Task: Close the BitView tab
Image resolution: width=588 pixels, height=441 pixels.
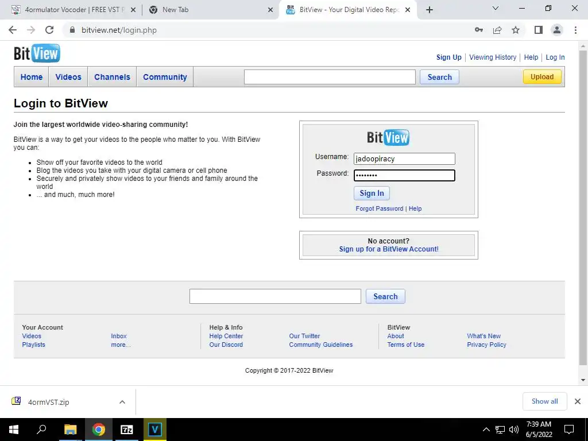Action: (x=408, y=10)
